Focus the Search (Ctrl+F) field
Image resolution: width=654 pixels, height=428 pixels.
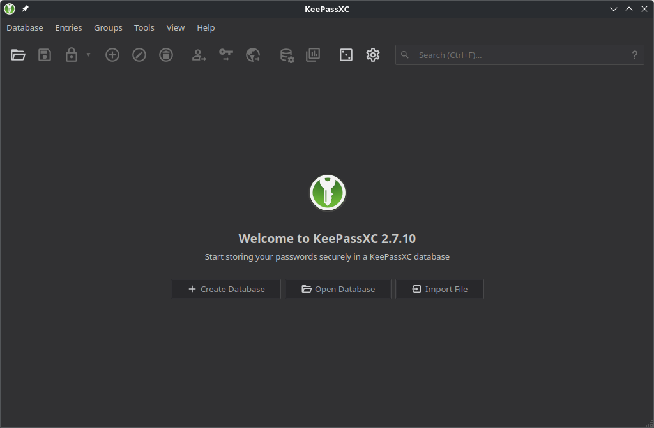coord(520,55)
